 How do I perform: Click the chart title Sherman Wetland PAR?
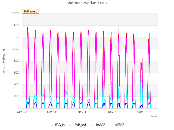click(87, 3)
